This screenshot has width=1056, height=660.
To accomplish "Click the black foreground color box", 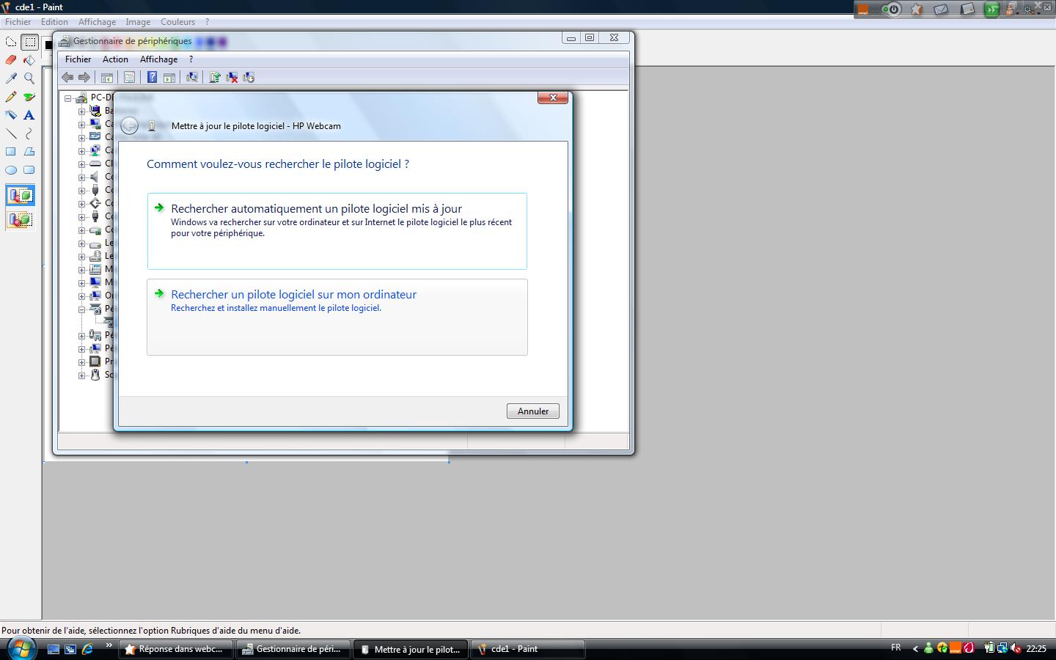I will click(x=48, y=45).
